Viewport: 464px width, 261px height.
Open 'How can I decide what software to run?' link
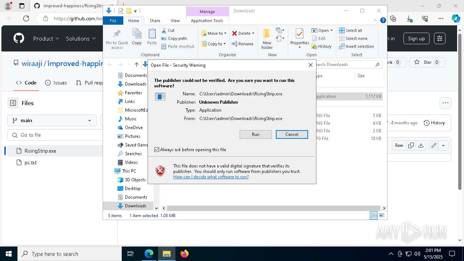point(211,177)
